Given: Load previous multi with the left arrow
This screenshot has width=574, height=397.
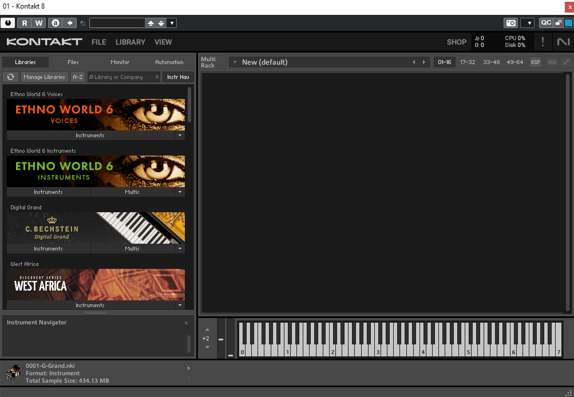Looking at the screenshot, I should click(x=414, y=62).
